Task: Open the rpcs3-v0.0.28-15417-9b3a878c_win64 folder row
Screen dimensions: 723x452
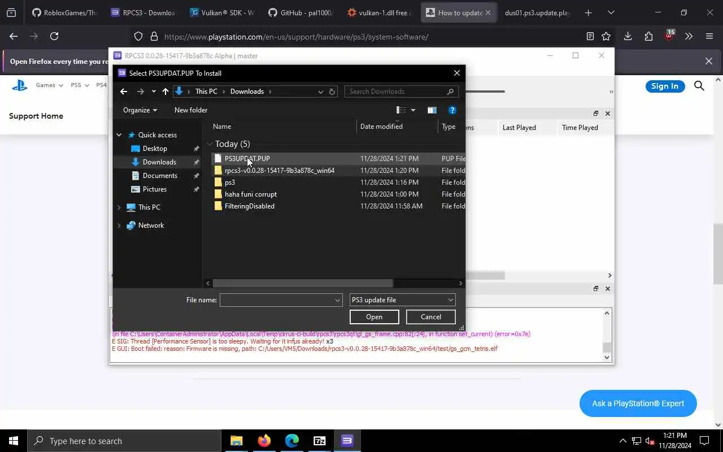Action: coord(339,171)
